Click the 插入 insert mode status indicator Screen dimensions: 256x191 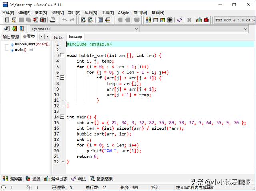point(155,187)
